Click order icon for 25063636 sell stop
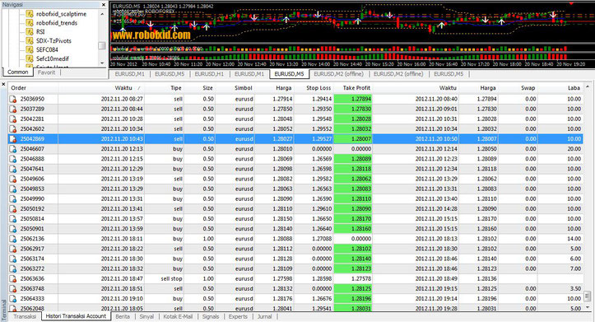 click(13, 278)
